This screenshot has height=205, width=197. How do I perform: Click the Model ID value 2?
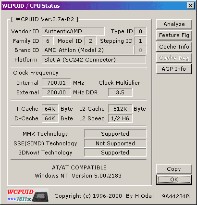pos(90,41)
